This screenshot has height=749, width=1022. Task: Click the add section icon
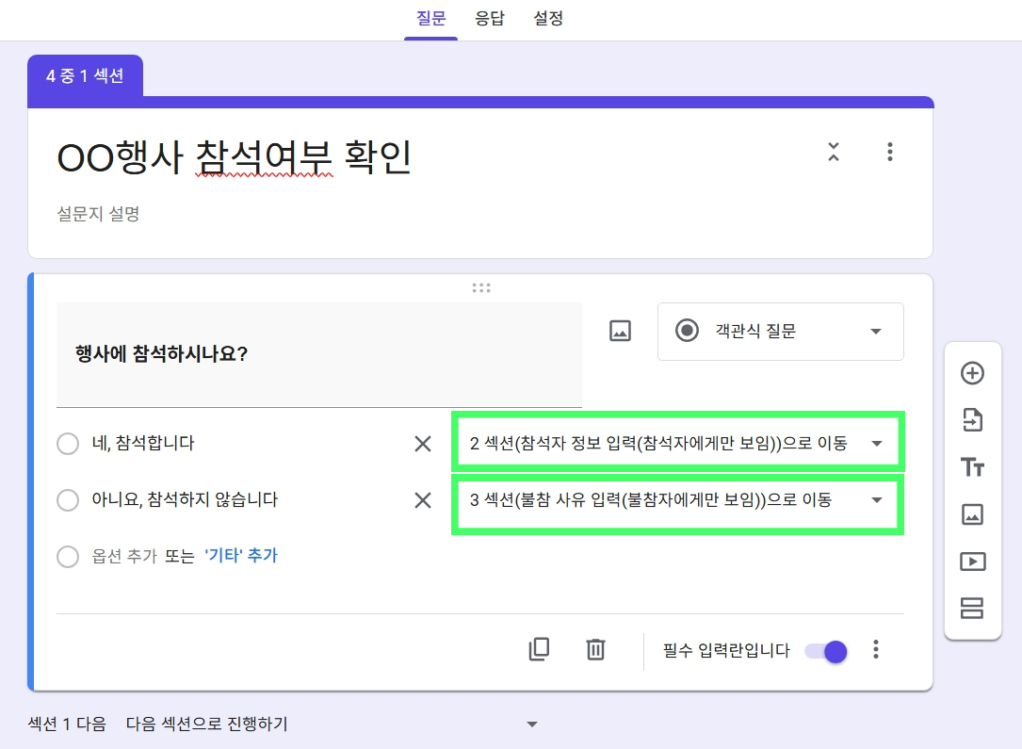click(x=972, y=609)
